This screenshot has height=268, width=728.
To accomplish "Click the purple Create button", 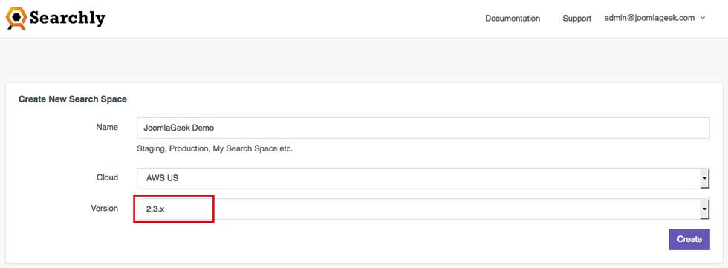I will tap(689, 239).
